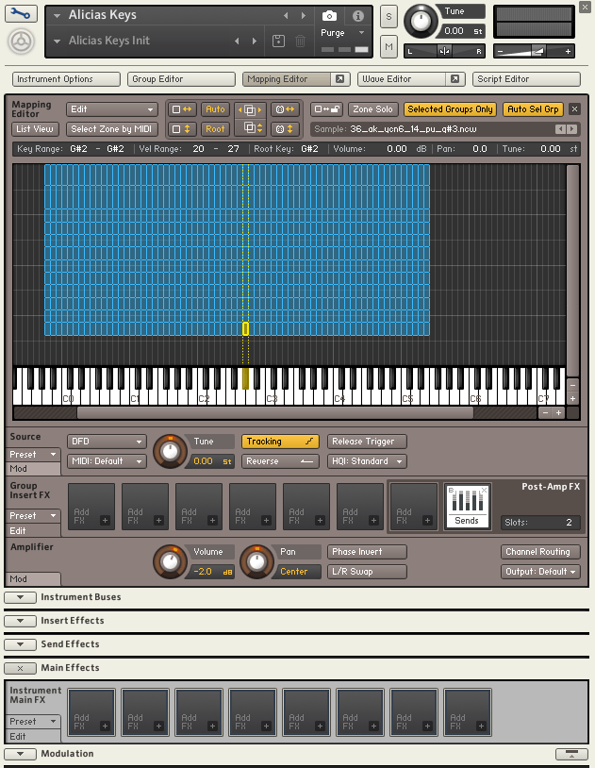Click the save disk icon in the header
Viewport: 595px width, 768px height.
(278, 41)
